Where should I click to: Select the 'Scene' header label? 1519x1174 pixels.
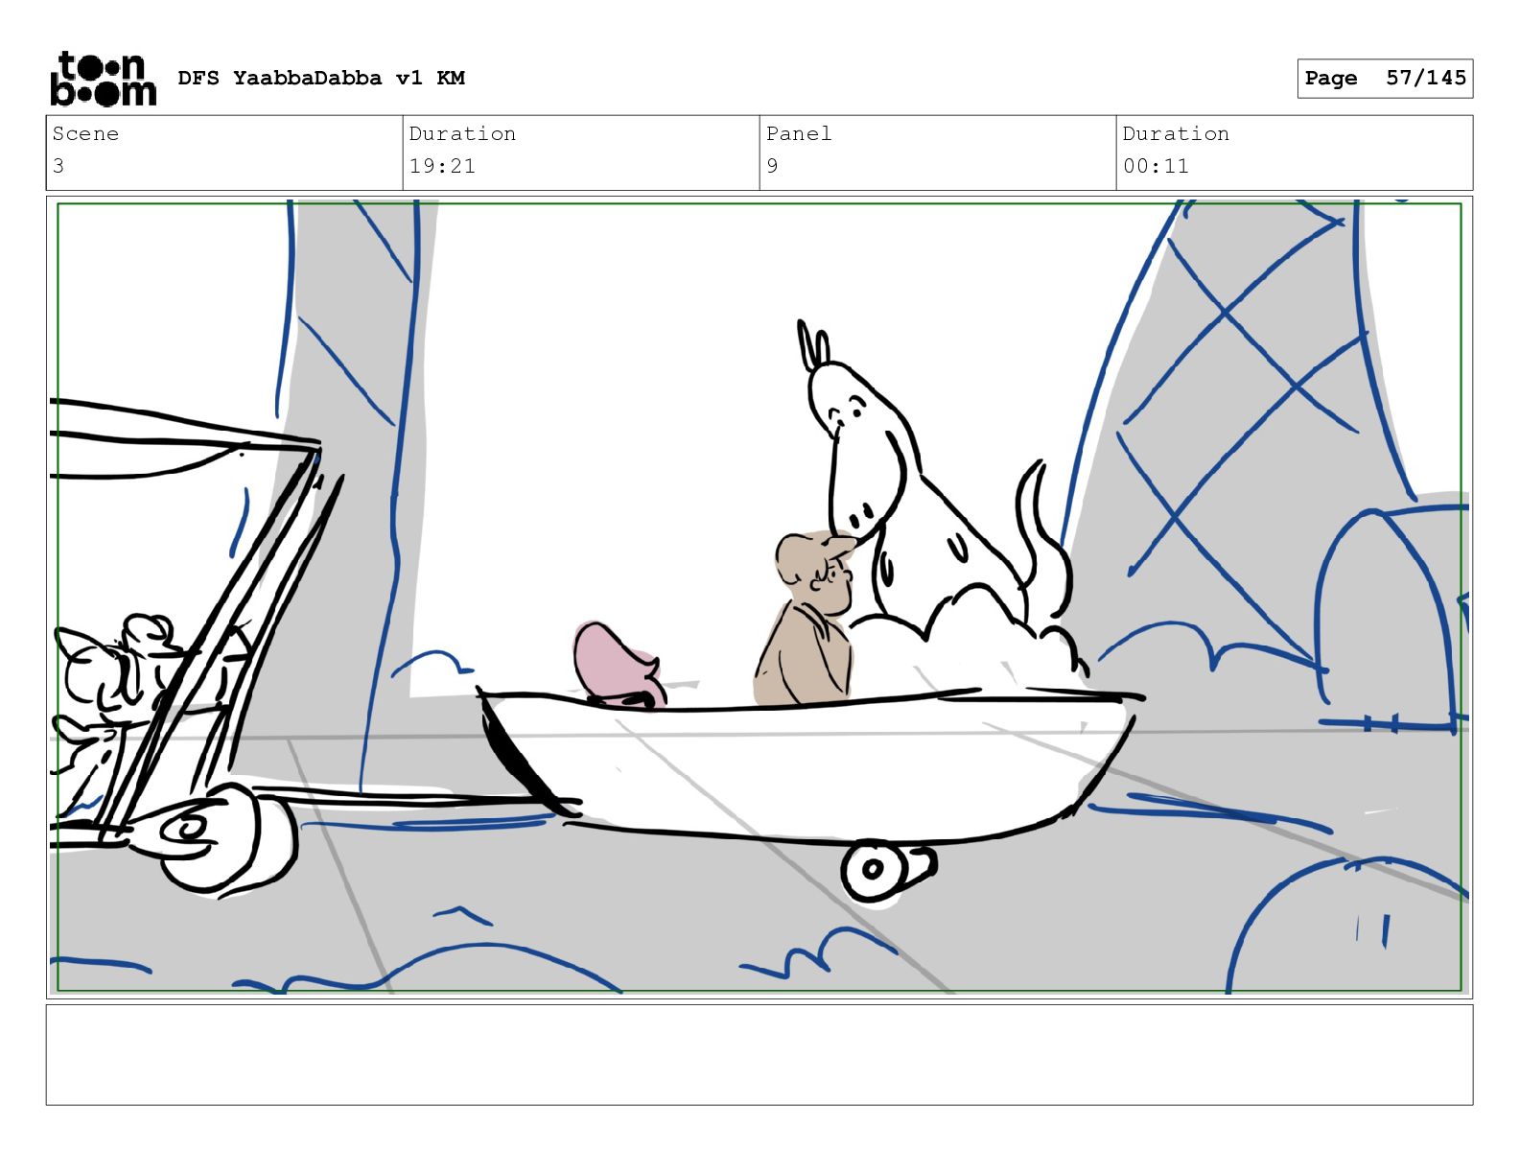[85, 133]
